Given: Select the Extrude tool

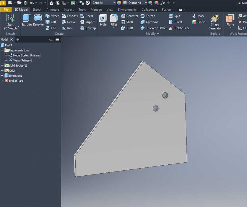Looking at the screenshot, I should coord(27,20).
